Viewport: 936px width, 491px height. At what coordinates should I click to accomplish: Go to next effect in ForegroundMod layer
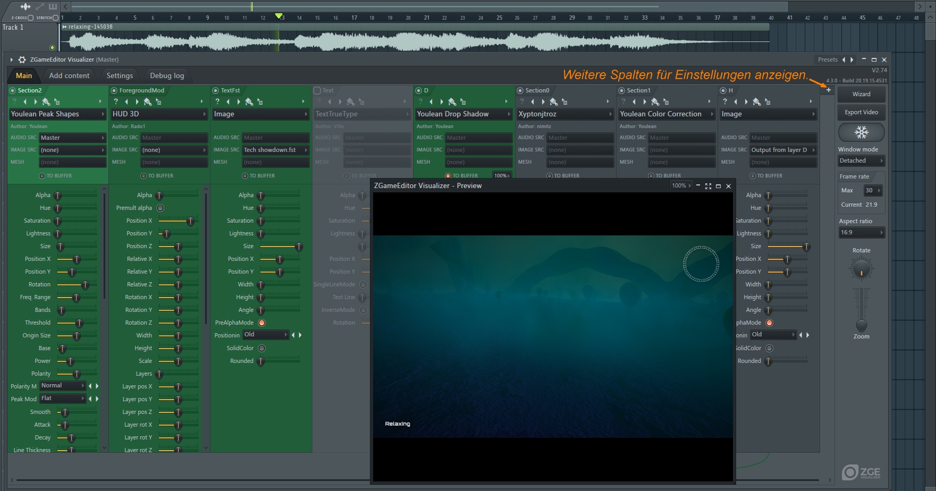click(137, 101)
